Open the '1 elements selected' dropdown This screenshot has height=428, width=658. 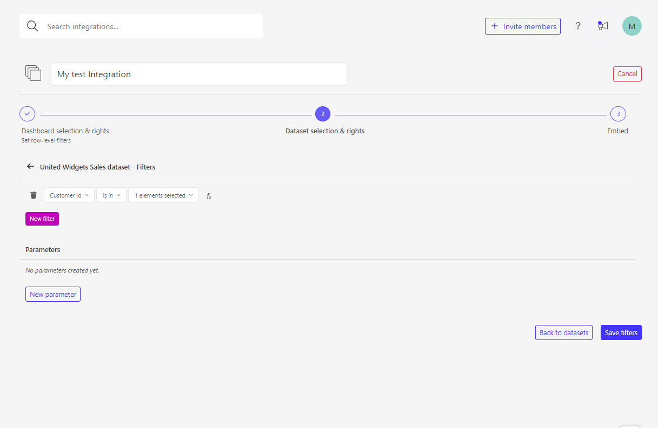(x=163, y=195)
